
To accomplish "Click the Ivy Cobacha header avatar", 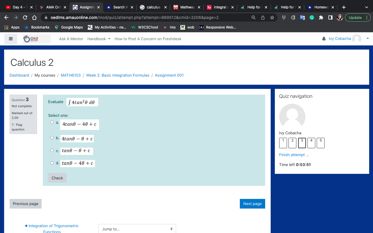I will 357,39.
